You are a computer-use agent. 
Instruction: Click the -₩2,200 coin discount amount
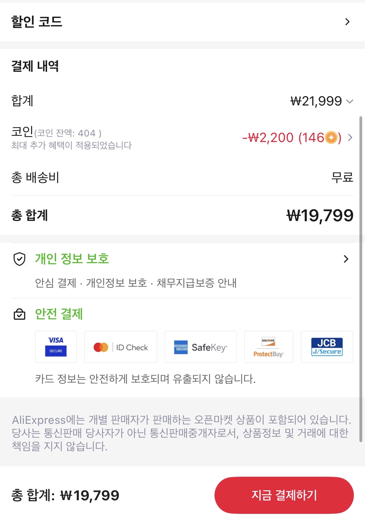pos(268,138)
